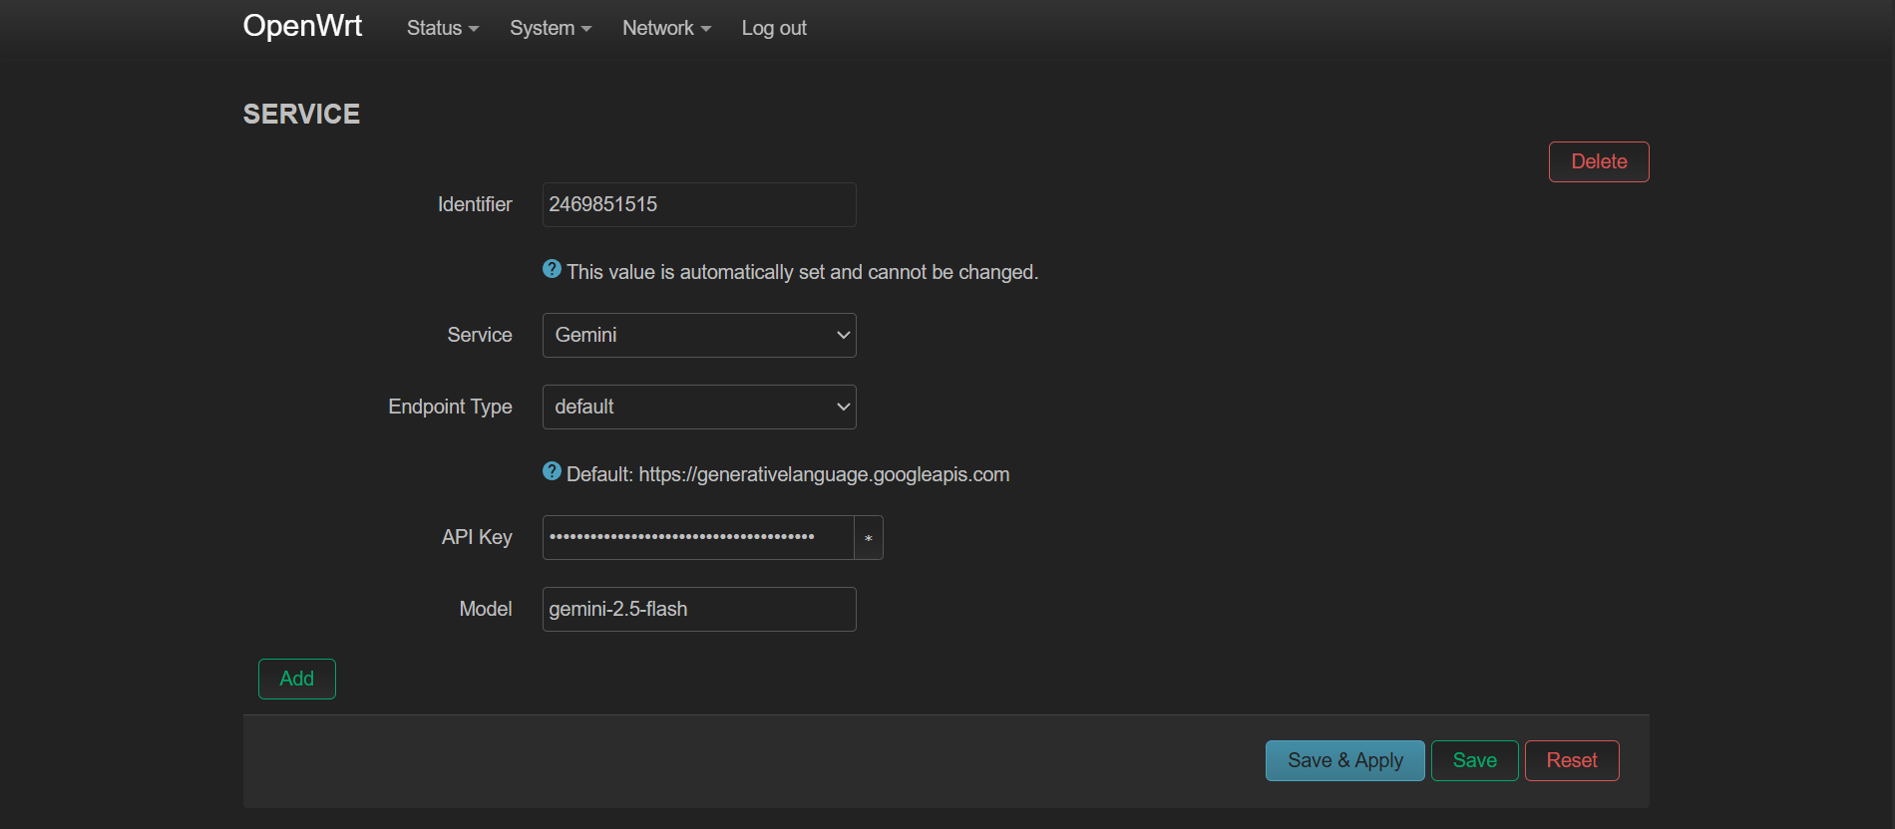Click the API Key label text
Screen dimensions: 1895x829
(476, 538)
